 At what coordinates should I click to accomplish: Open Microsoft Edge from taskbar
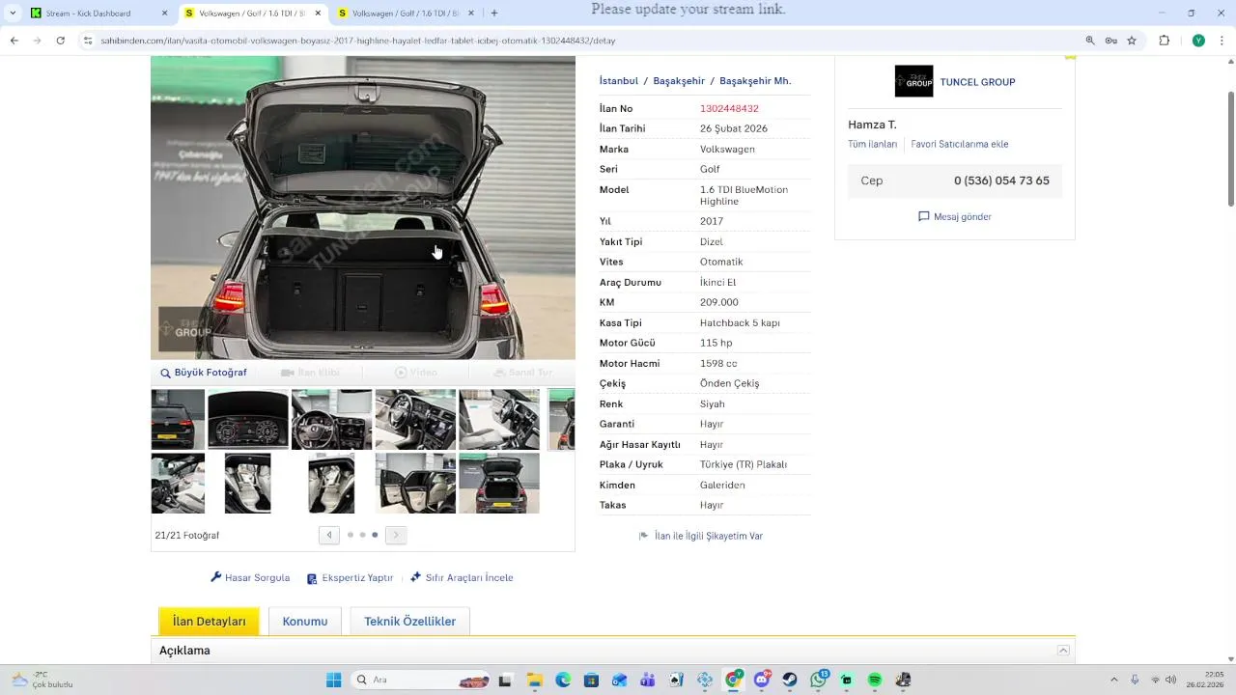coord(563,681)
